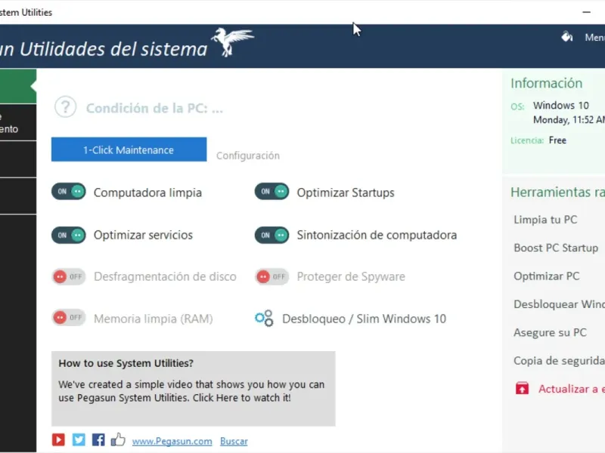Screen dimensions: 605x453
Task: Click the 'Sintonización de computadora' label
Action: click(x=377, y=235)
